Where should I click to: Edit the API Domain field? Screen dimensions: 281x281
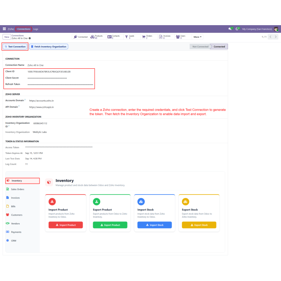point(42,107)
